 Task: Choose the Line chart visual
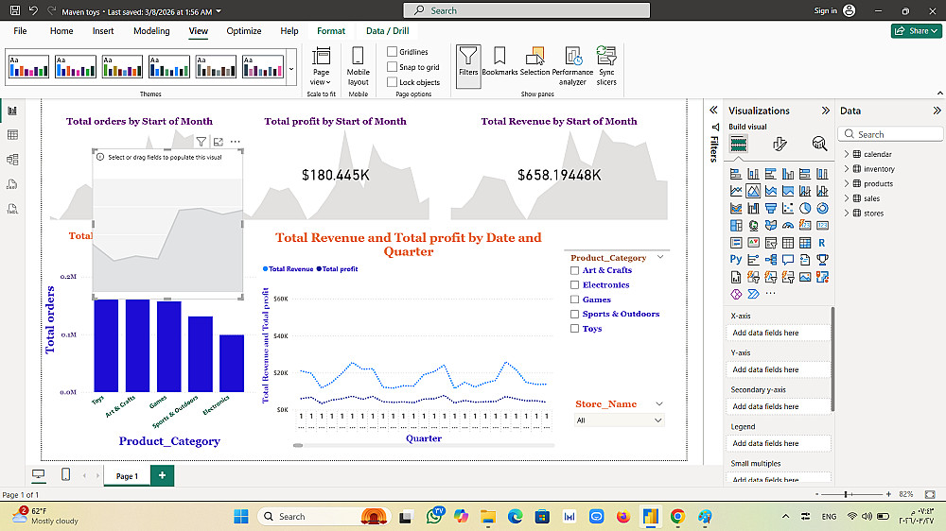pyautogui.click(x=736, y=191)
